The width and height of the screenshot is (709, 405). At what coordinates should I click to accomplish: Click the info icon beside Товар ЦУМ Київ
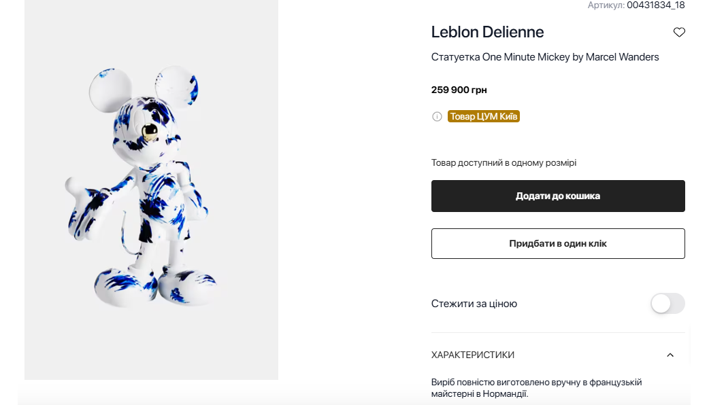(437, 117)
